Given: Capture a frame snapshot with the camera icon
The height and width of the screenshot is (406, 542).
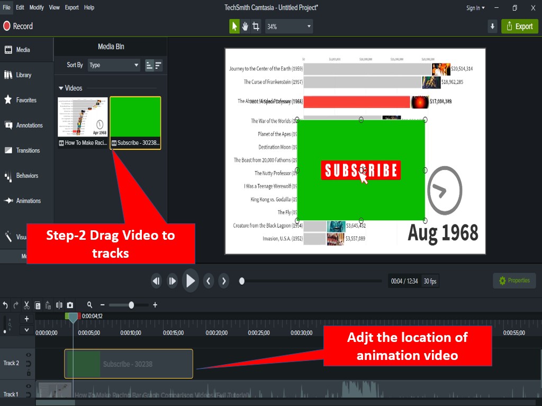Looking at the screenshot, I should (x=70, y=305).
